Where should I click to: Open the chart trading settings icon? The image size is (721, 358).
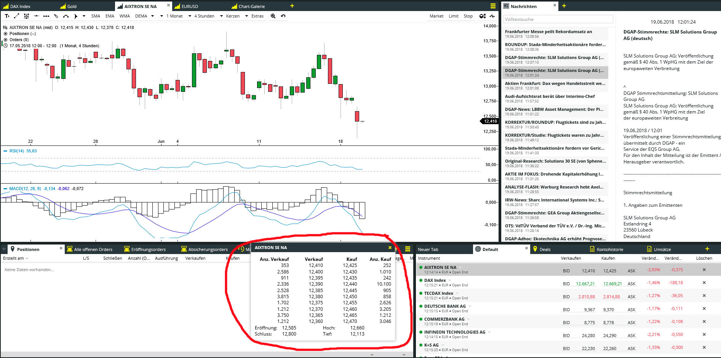click(x=483, y=16)
